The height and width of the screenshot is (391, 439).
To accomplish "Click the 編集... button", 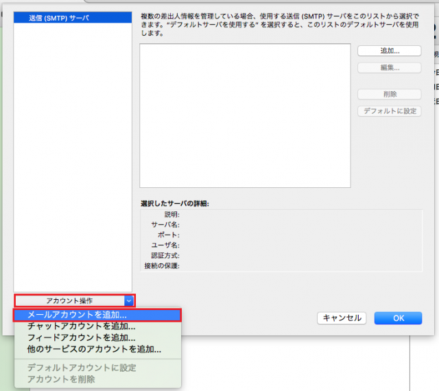I will [389, 68].
